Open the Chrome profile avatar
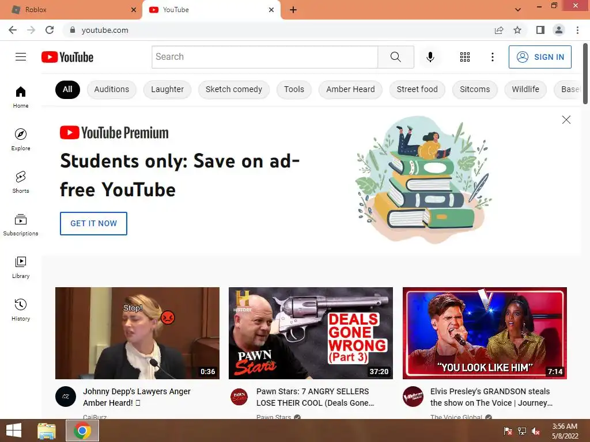Screen dimensions: 590x442 pyautogui.click(x=559, y=30)
